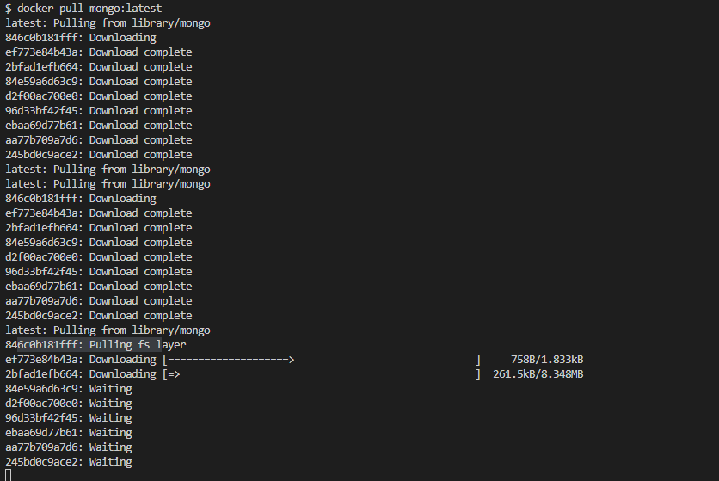Screen dimensions: 719x481
Task: Click the aa77b709a7d6 Waiting line
Action: (69, 447)
